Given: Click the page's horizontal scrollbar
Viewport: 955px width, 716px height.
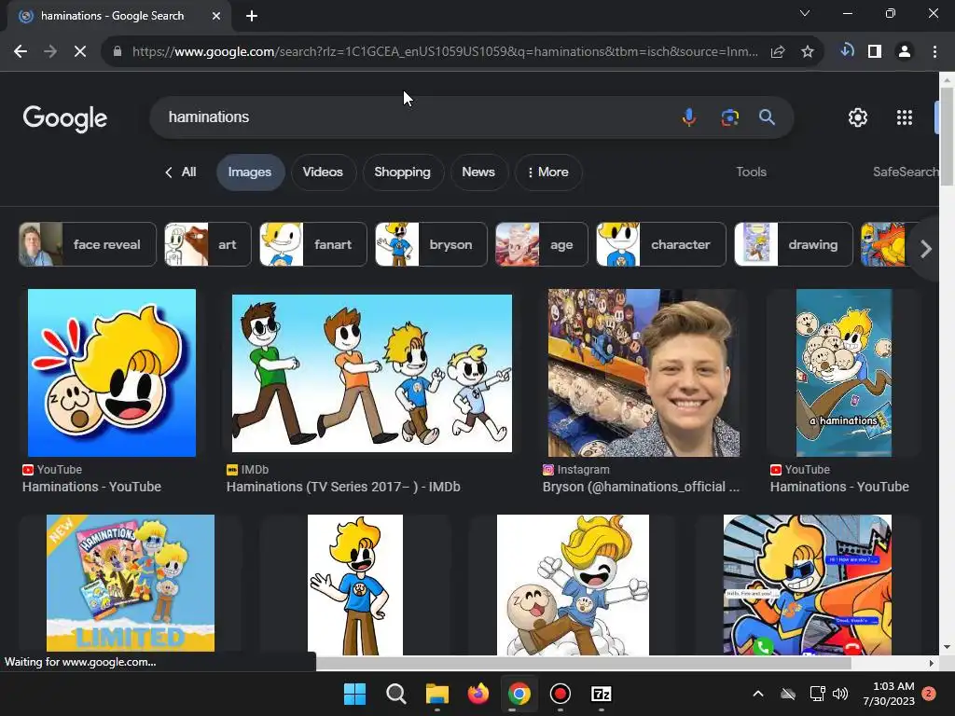Looking at the screenshot, I should [583, 663].
